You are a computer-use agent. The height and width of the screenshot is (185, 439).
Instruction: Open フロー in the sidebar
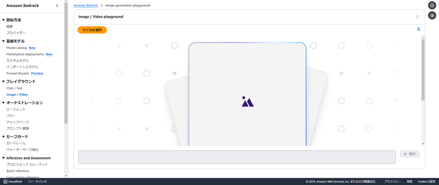pyautogui.click(x=11, y=116)
